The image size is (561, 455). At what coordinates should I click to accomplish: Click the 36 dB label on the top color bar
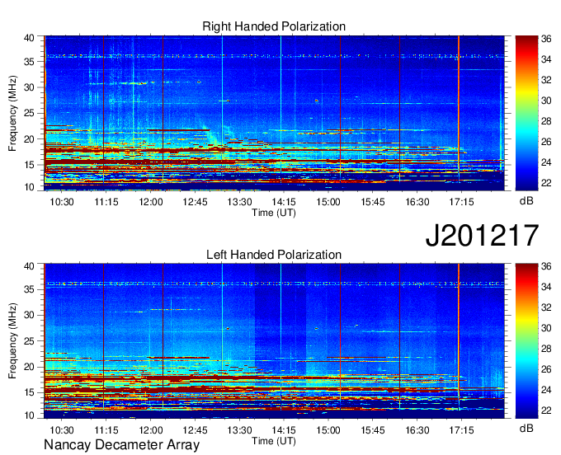pyautogui.click(x=546, y=39)
